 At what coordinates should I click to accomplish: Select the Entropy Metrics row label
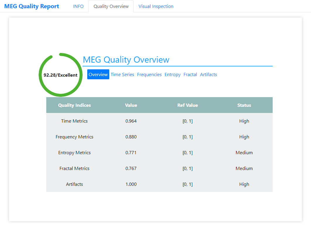74,153
